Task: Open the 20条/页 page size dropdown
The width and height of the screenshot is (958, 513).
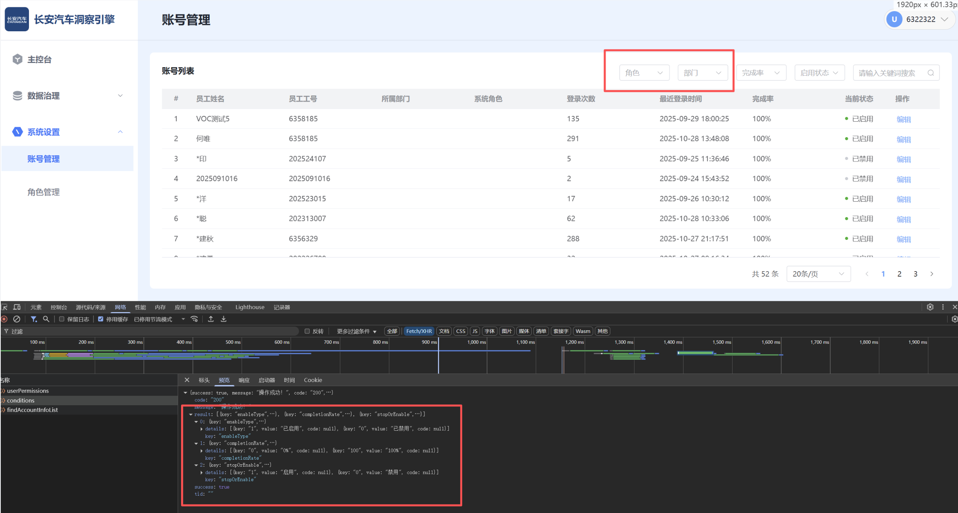Action: (818, 274)
